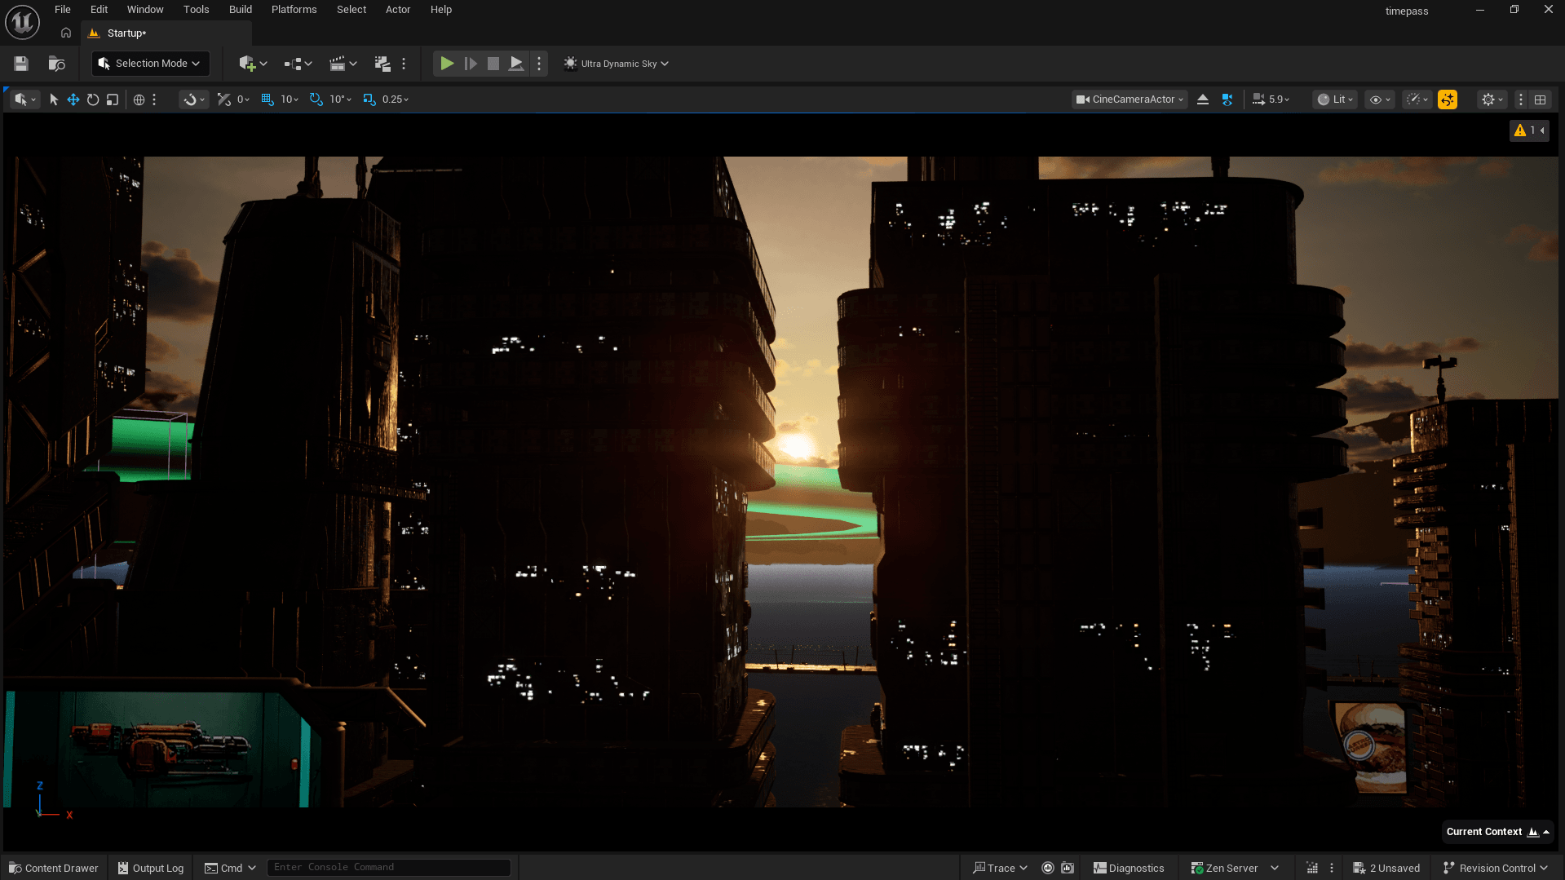The width and height of the screenshot is (1565, 880).
Task: Expand the Selection Mode dropdown
Action: 150,64
